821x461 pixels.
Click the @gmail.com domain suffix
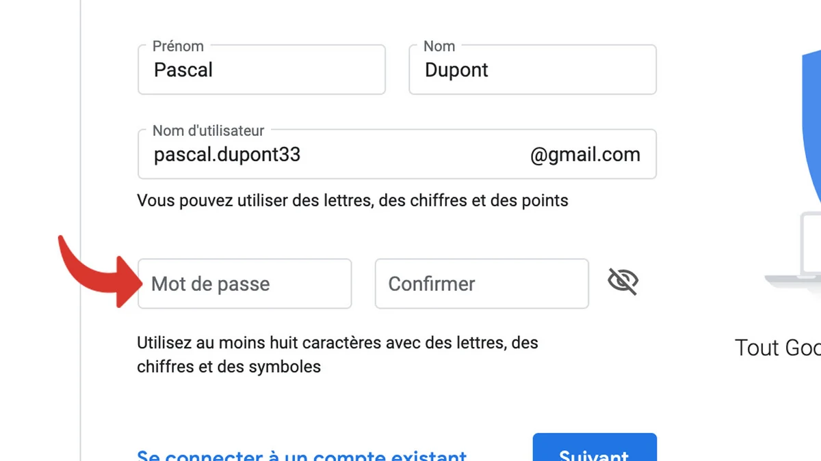(585, 154)
